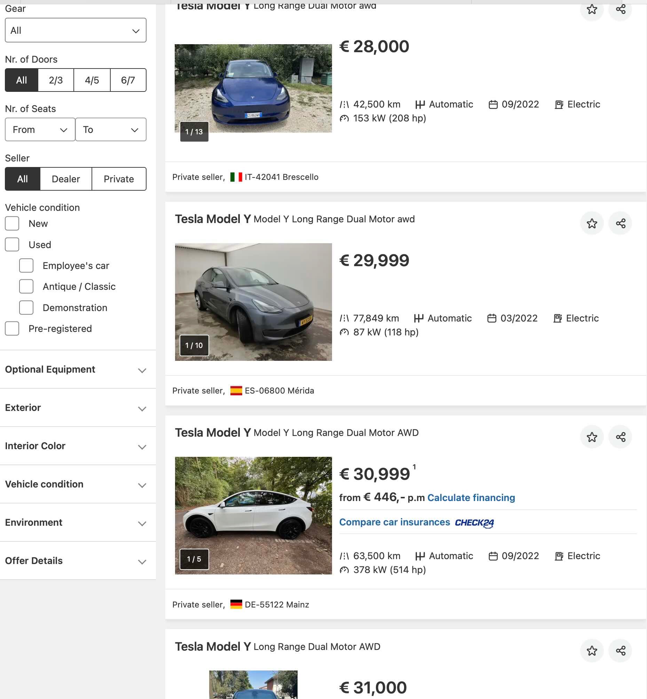Open the seats From dropdown
Screen dimensions: 647x699
click(40, 129)
